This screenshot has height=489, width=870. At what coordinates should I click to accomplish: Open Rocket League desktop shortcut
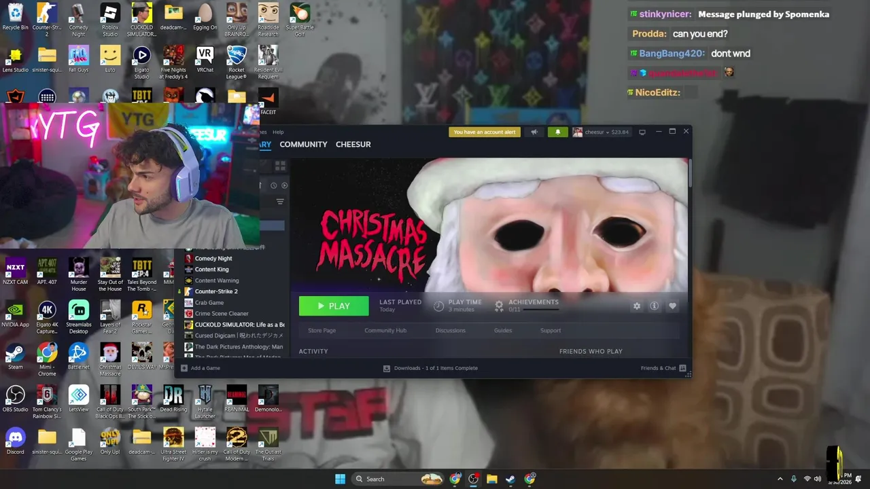(x=237, y=62)
